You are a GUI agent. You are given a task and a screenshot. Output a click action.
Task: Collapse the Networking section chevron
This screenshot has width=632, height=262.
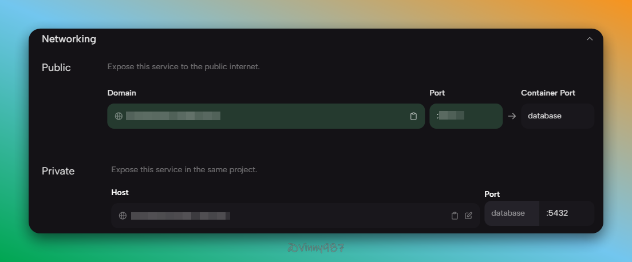[x=590, y=39]
